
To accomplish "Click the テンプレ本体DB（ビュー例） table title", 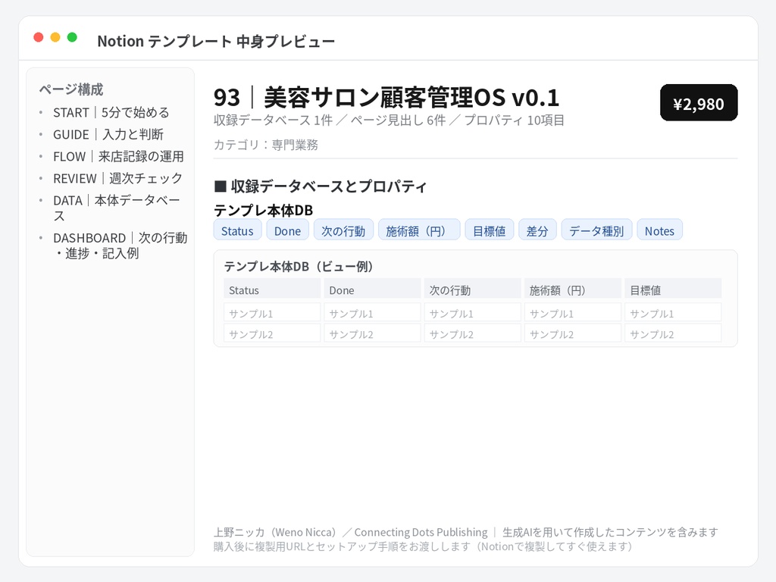I will 299,266.
